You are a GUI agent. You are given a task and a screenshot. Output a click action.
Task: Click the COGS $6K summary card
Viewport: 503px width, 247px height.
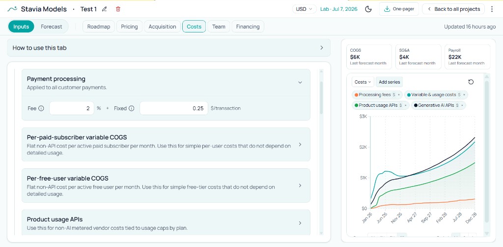click(x=369, y=57)
